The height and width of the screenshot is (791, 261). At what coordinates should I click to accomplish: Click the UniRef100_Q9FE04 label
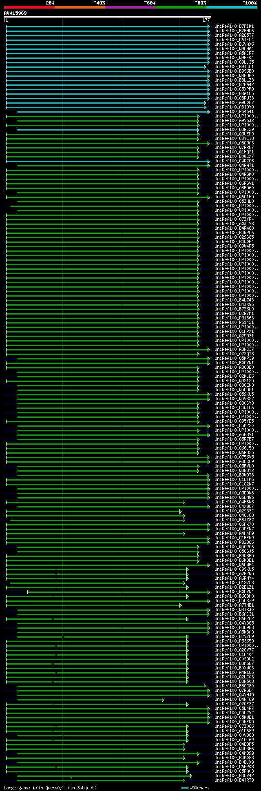click(234, 58)
